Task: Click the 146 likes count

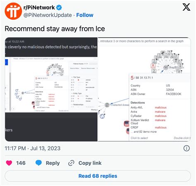Action: click(x=21, y=163)
